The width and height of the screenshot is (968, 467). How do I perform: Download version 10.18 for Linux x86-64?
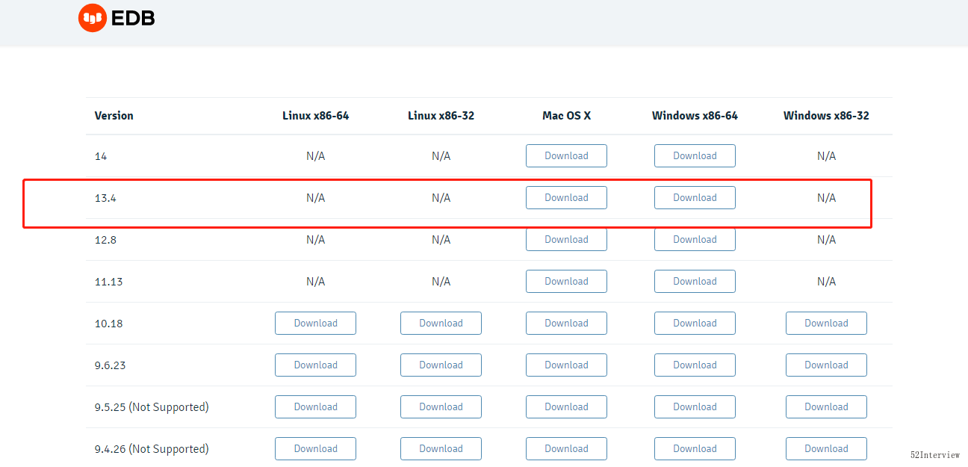coord(315,324)
